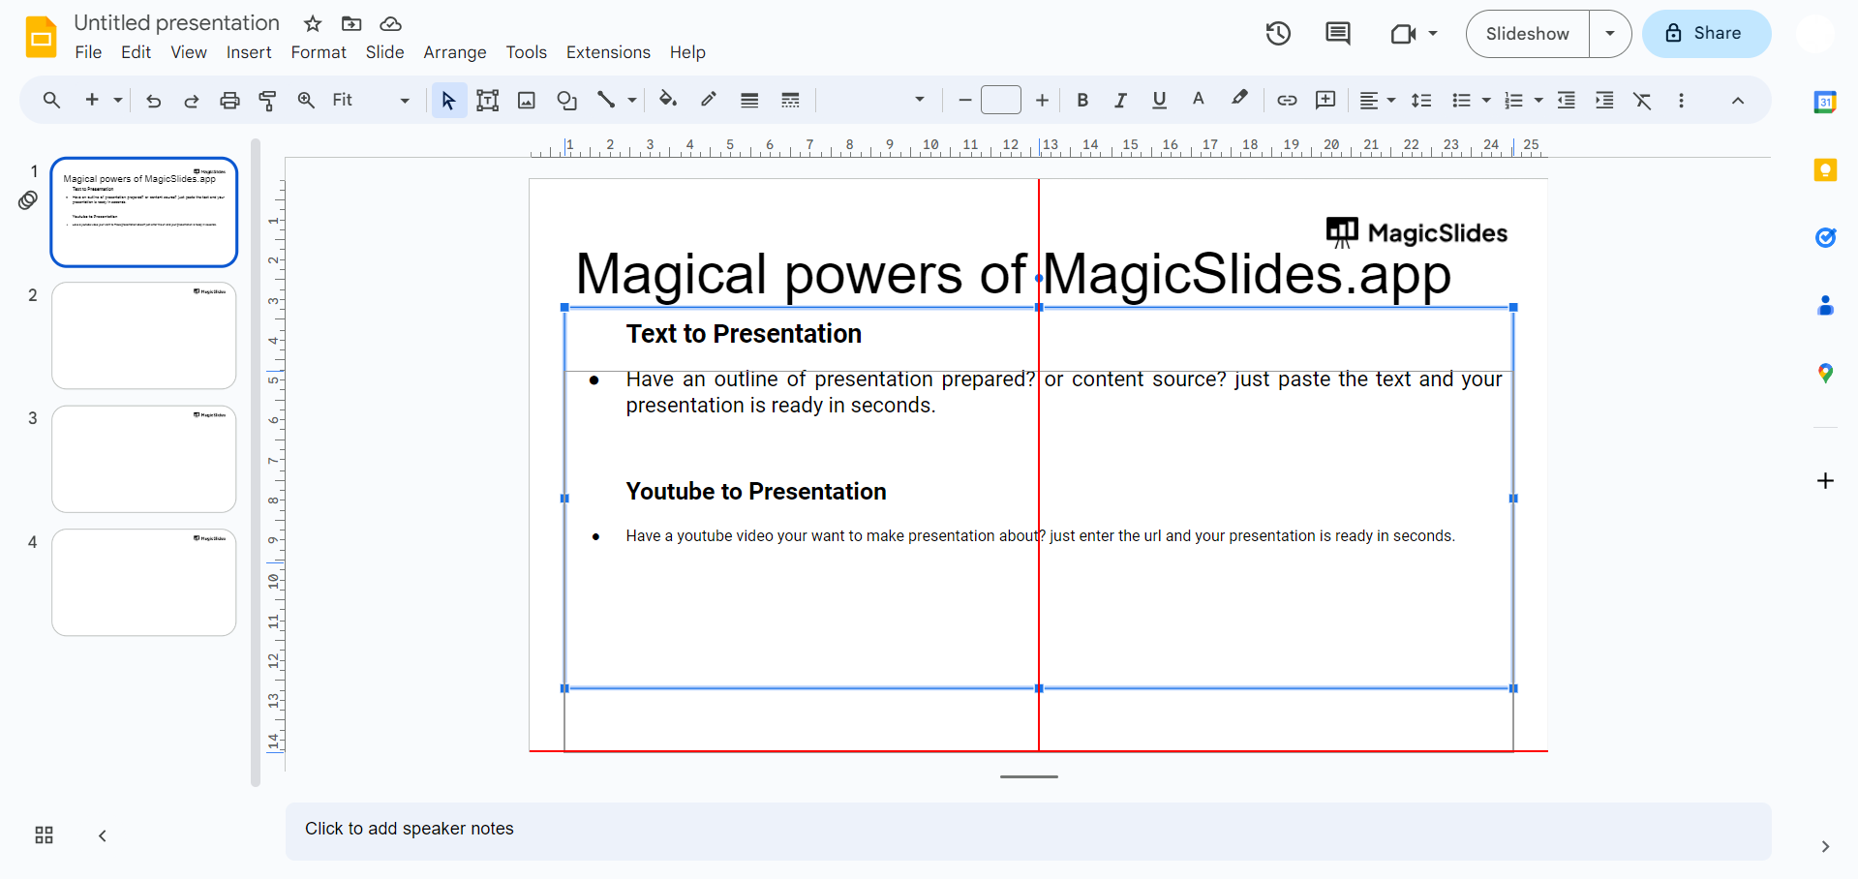
Task: Open the Arrange menu
Action: (454, 52)
